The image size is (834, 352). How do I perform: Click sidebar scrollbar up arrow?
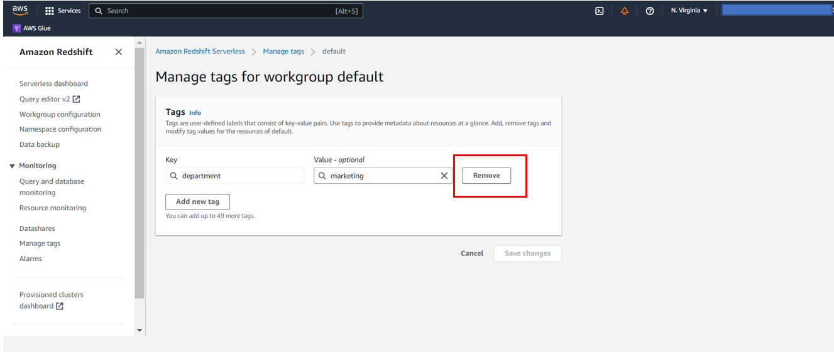(140, 42)
